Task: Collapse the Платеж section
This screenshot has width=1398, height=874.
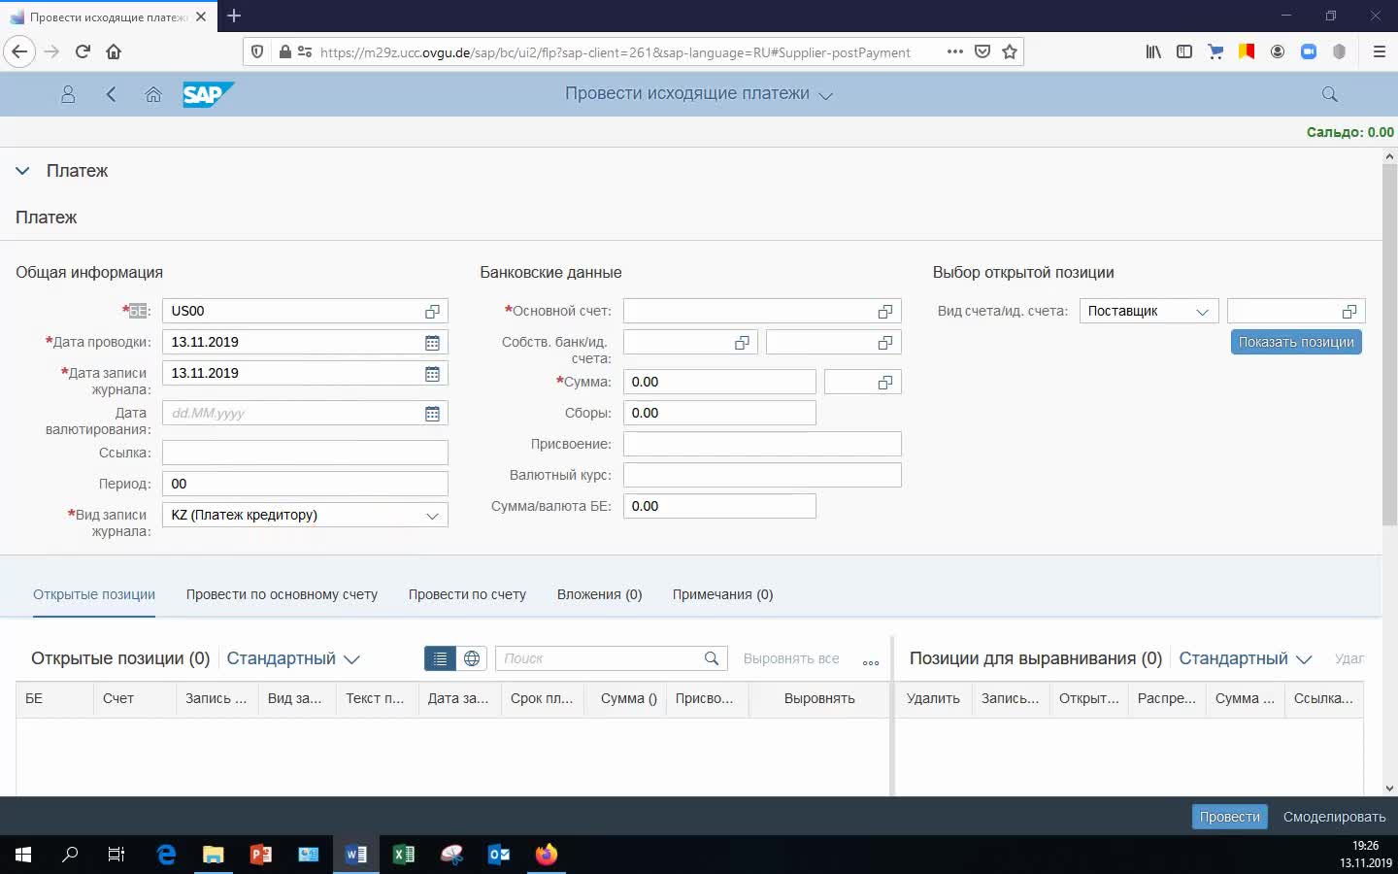Action: (x=22, y=171)
